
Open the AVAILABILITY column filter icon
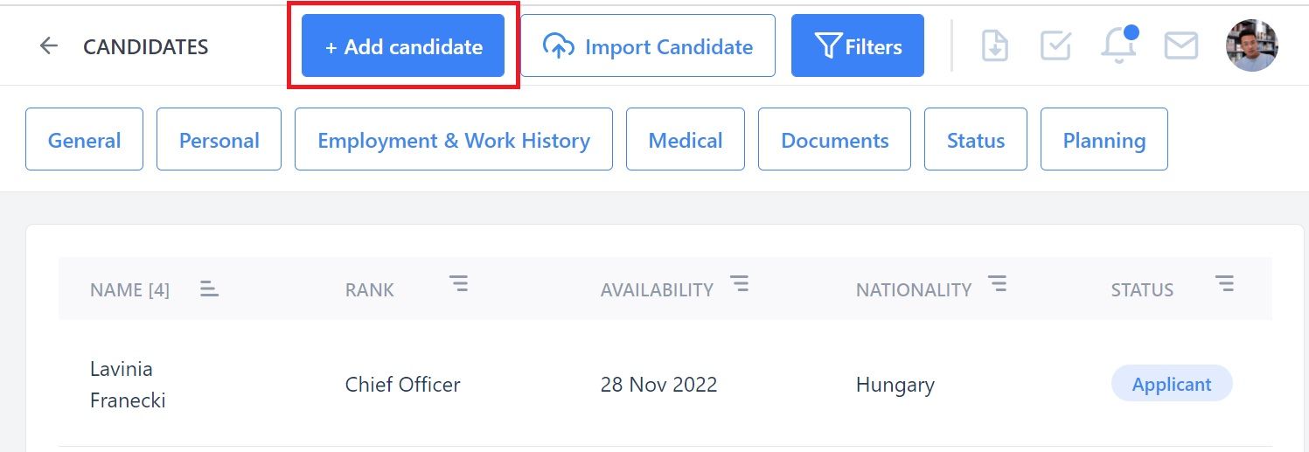[x=740, y=282]
